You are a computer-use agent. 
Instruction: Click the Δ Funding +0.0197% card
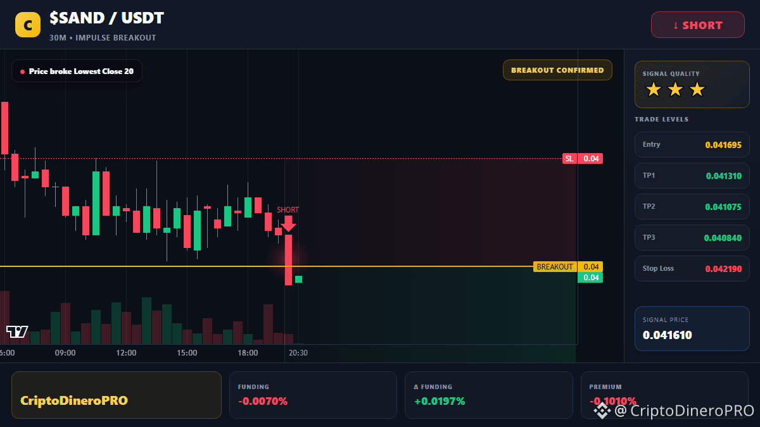(489, 395)
